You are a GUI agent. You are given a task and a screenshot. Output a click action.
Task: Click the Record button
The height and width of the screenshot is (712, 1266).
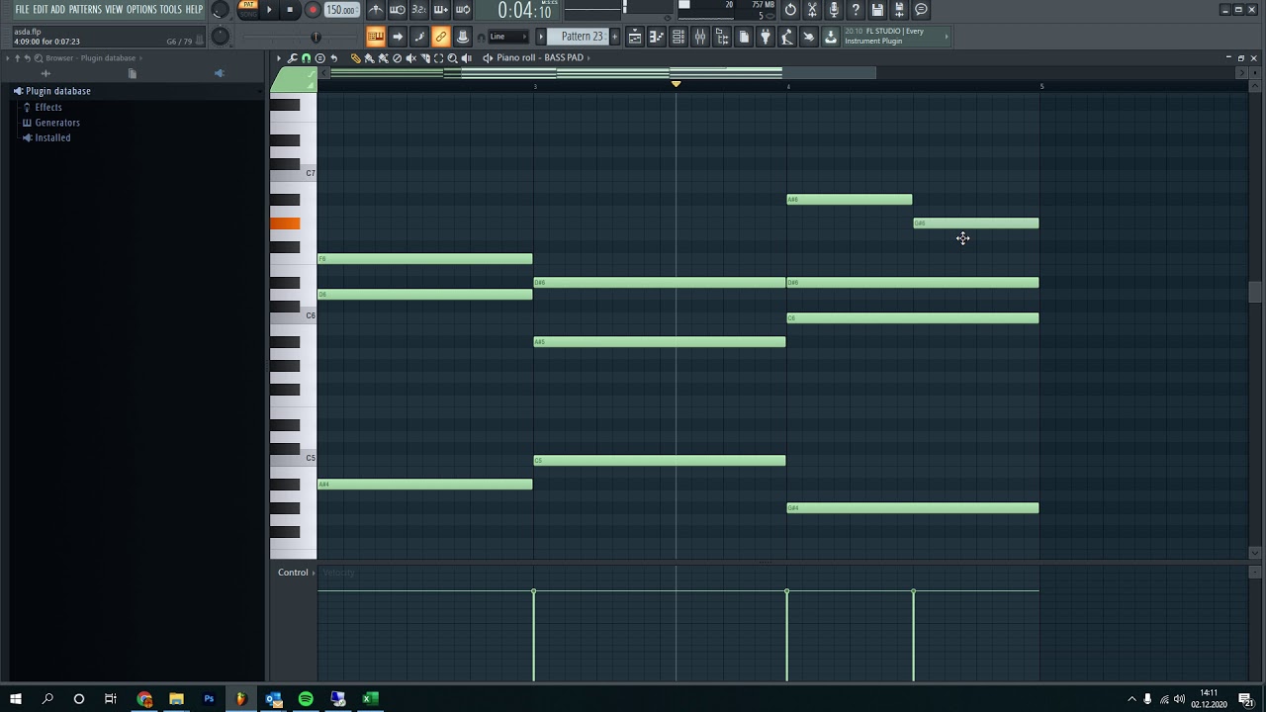point(313,10)
